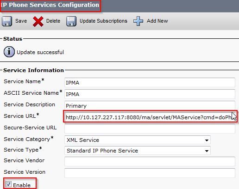Select the empty Secure-Service URL field
Viewport: 239px width, 189px height.
tap(150, 128)
